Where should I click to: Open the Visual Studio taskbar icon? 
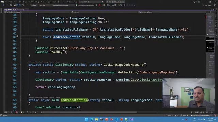point(131,119)
